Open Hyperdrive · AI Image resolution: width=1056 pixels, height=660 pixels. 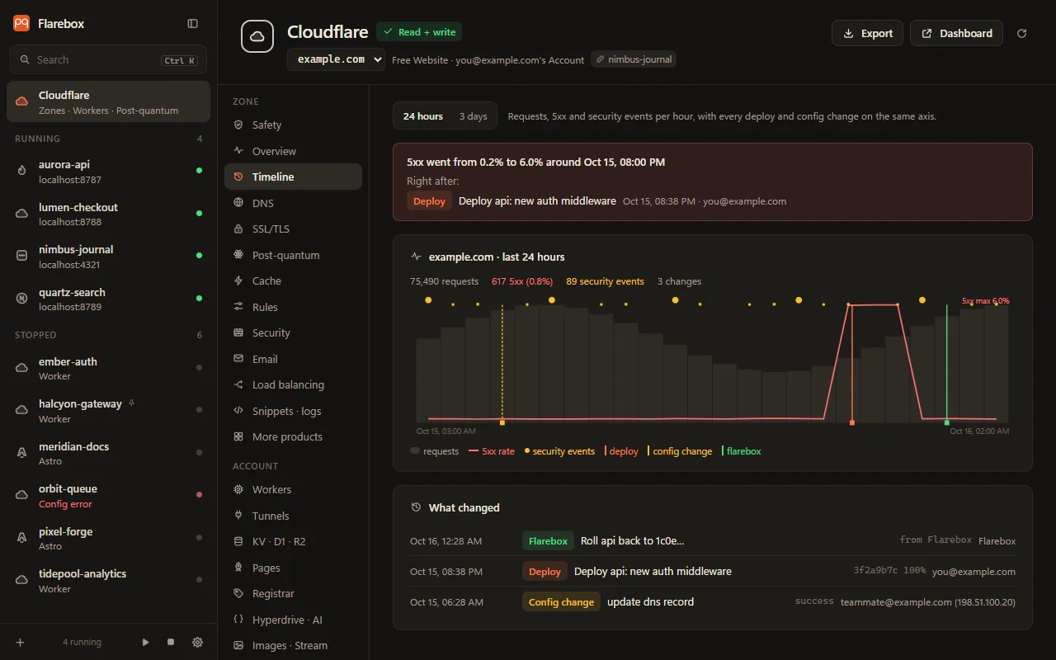click(x=293, y=620)
